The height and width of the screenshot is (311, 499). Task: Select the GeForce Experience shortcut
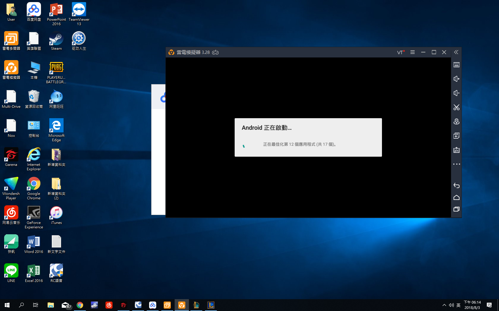[x=34, y=217]
